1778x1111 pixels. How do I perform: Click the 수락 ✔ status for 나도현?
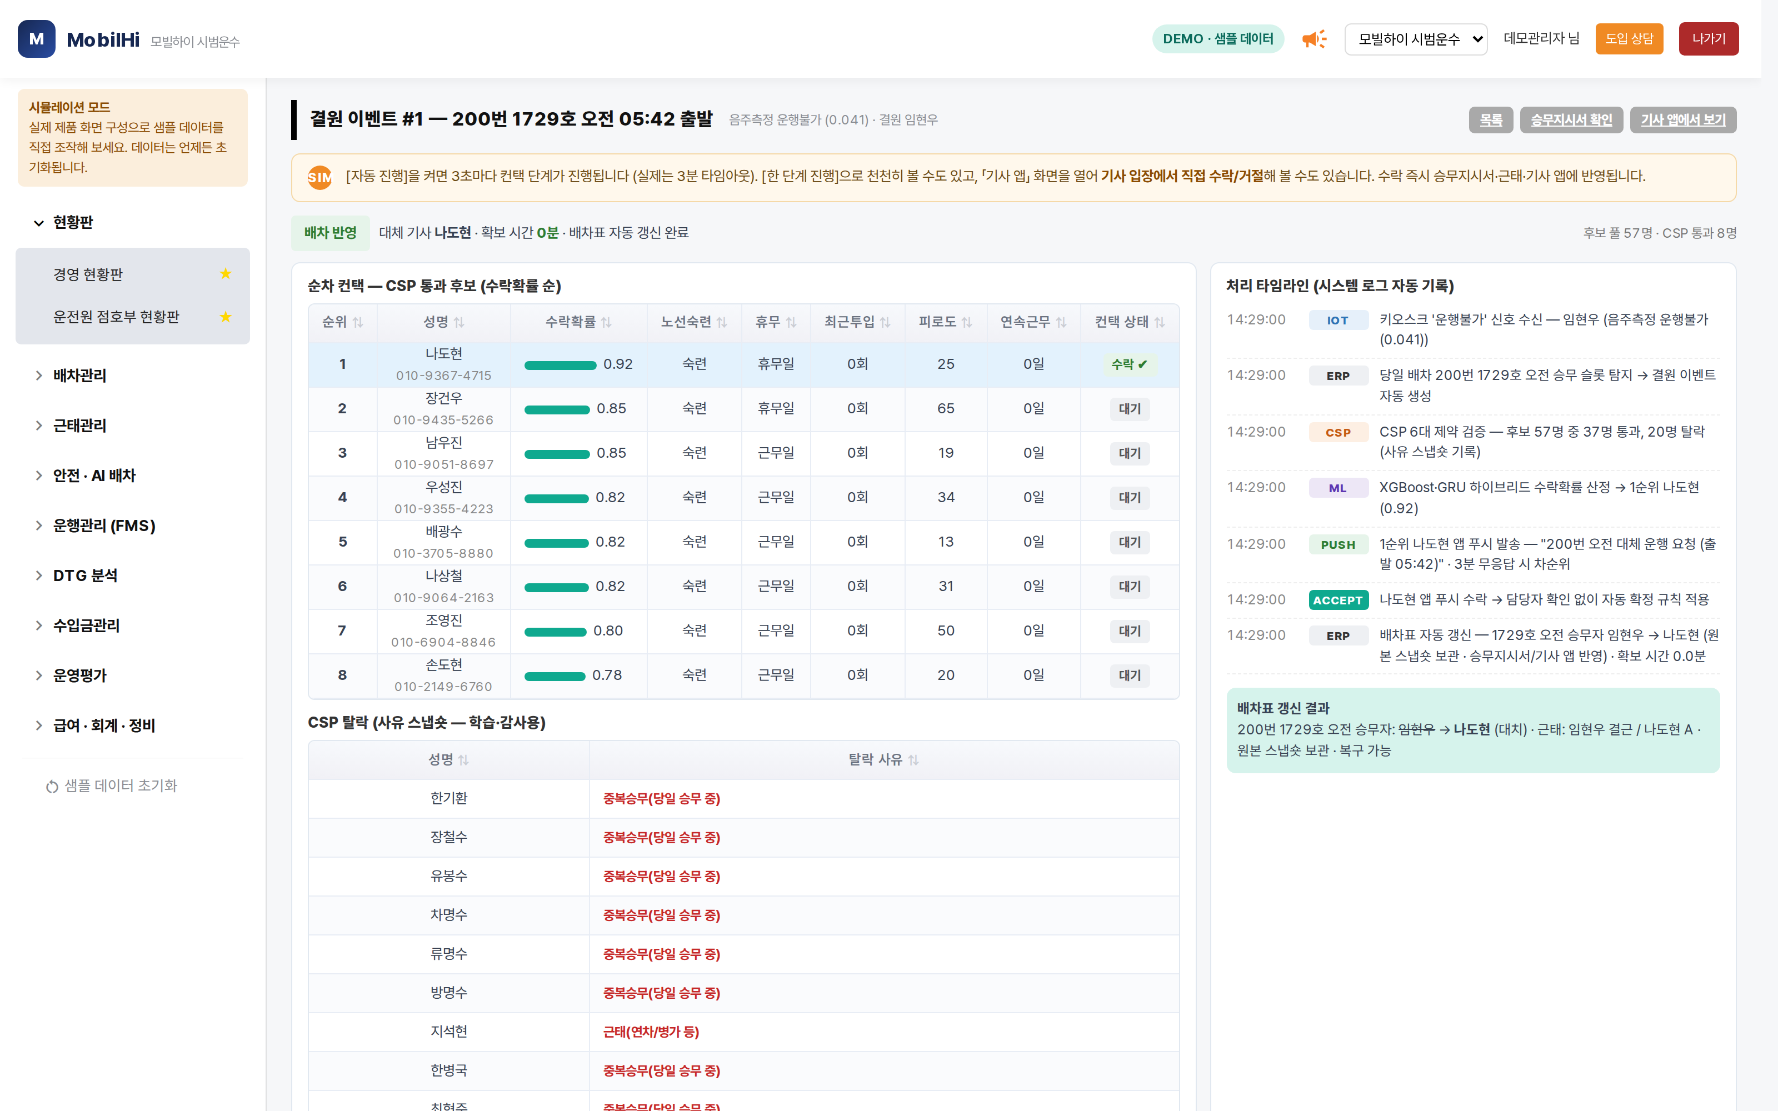point(1129,364)
